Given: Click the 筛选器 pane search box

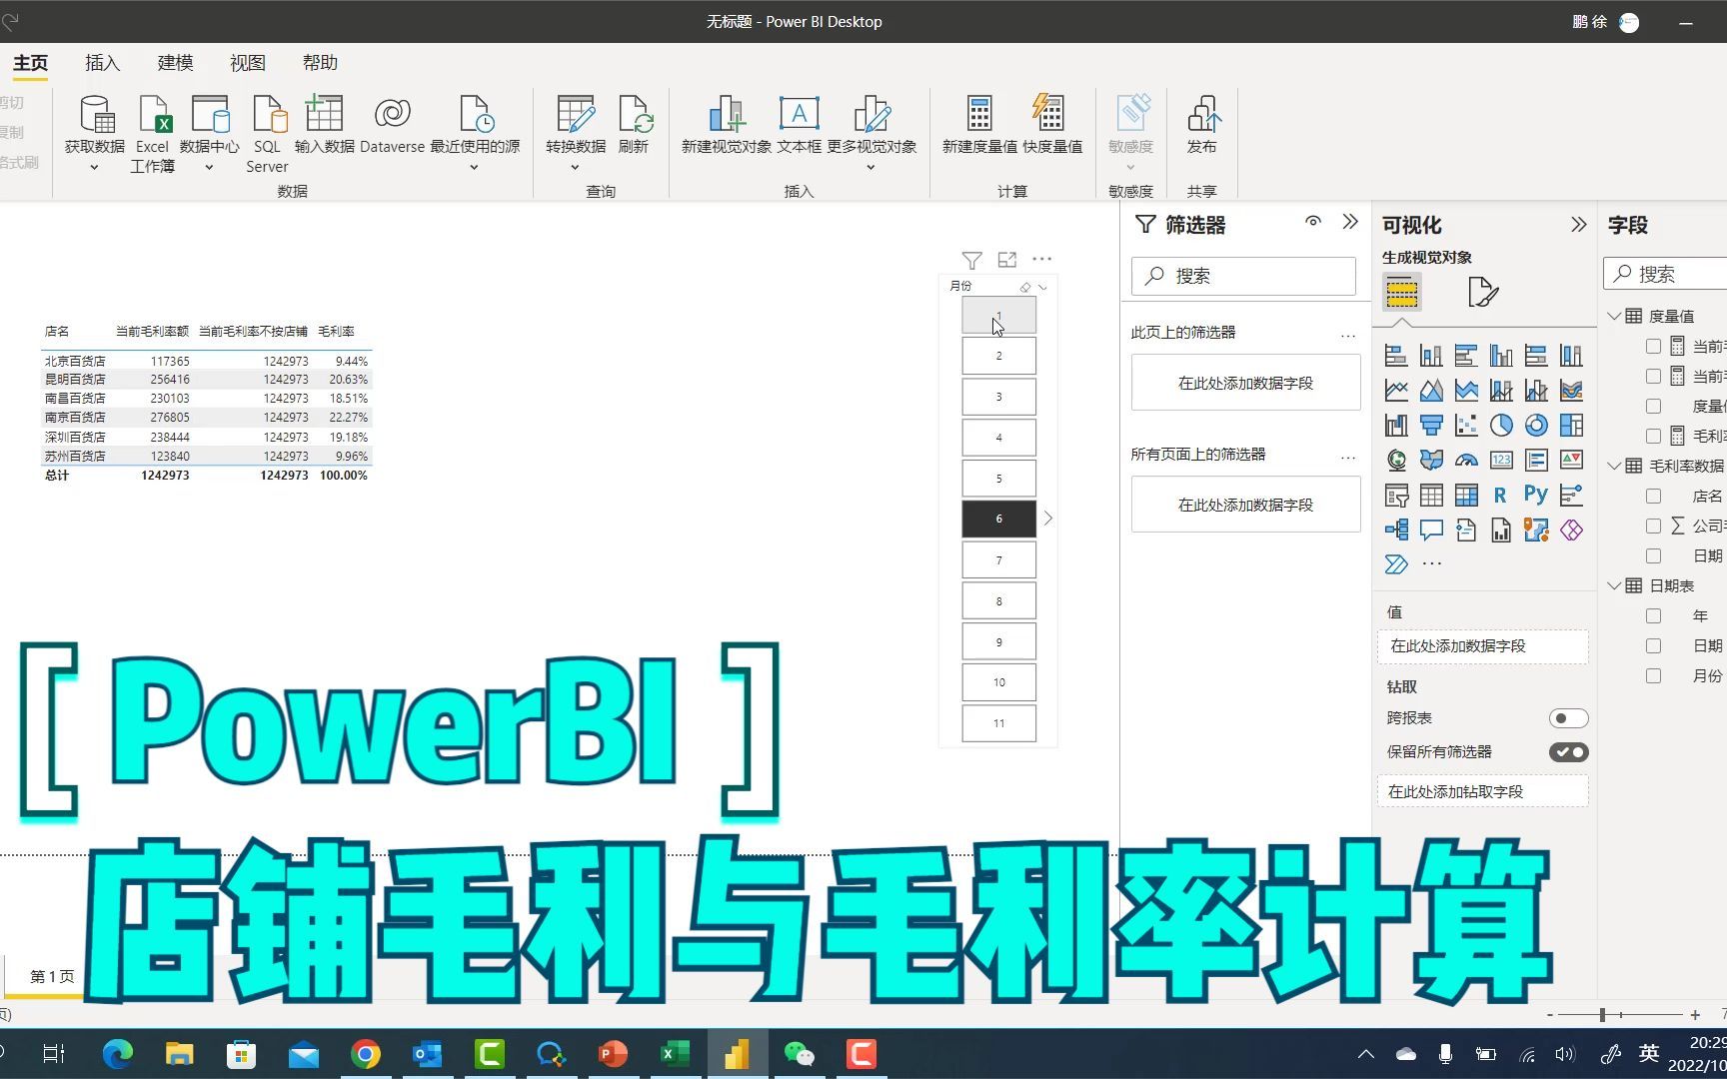Looking at the screenshot, I should coord(1243,276).
